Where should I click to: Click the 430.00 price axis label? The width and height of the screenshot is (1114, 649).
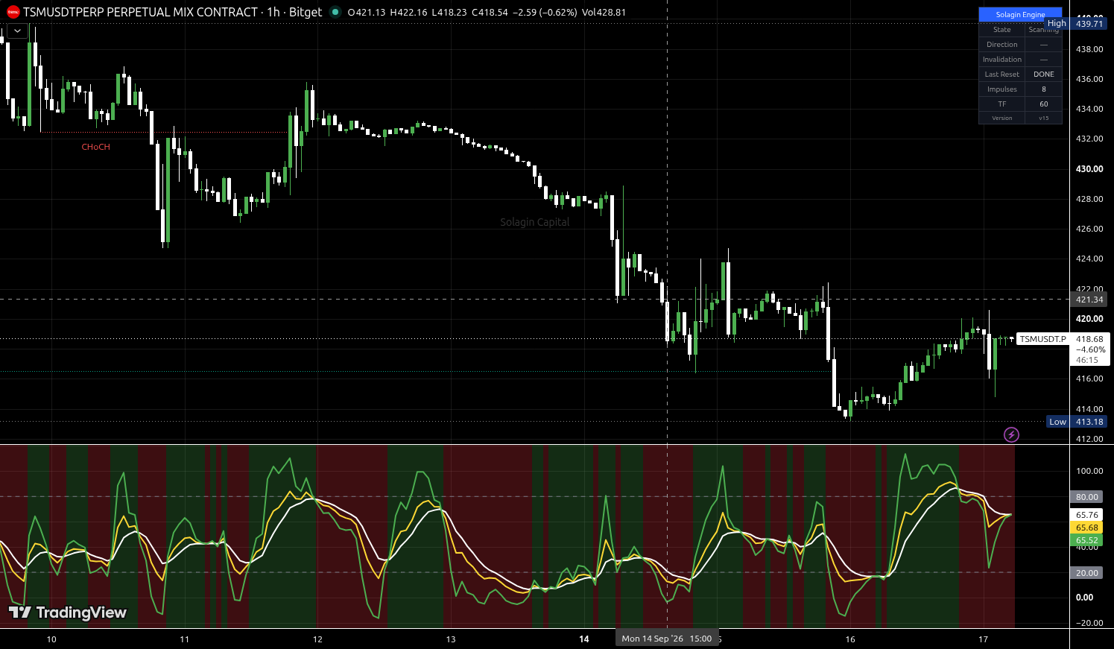pyautogui.click(x=1089, y=169)
